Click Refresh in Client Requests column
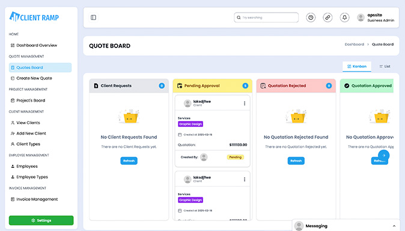This screenshot has height=231, width=405. (129, 161)
